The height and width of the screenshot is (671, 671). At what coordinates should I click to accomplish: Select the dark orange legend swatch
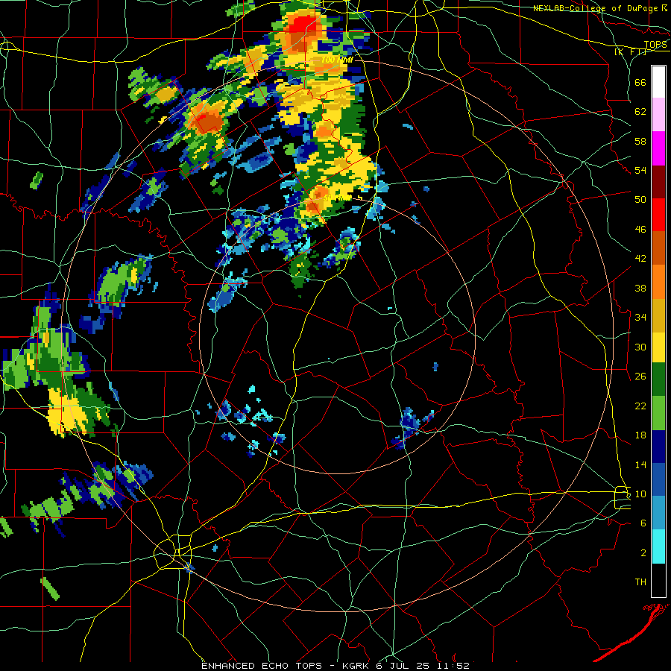tap(658, 248)
